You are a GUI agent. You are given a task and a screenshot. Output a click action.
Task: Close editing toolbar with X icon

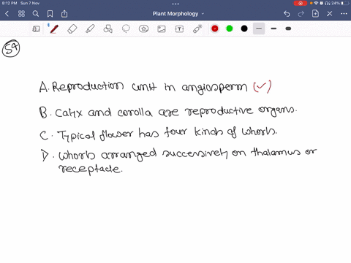pos(330,14)
